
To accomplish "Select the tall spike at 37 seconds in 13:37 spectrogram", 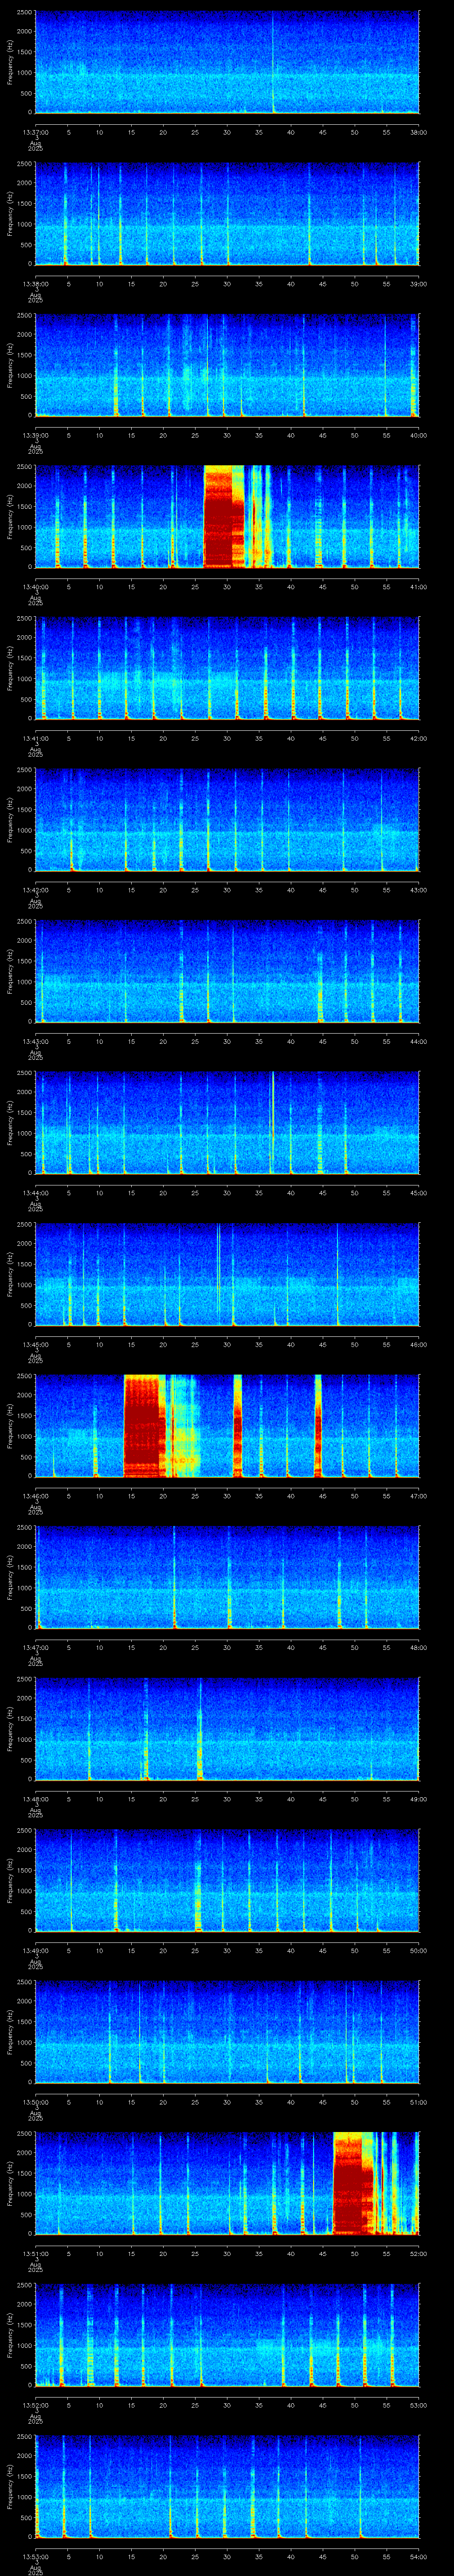I will (272, 62).
